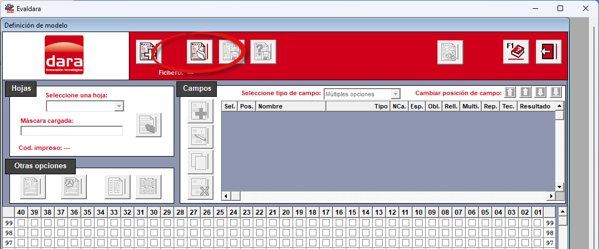Open the Múltiples opciones field type dropdown

396,94
